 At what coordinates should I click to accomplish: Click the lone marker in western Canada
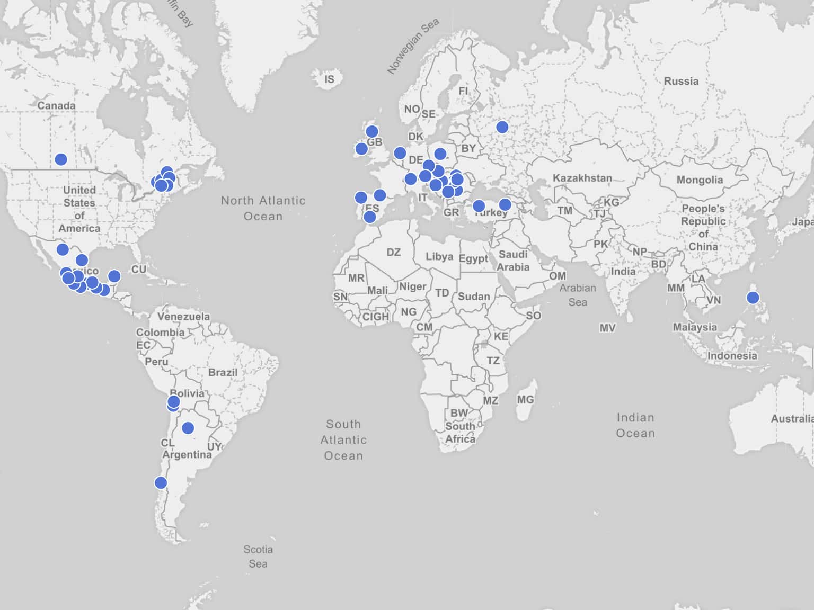coord(61,159)
